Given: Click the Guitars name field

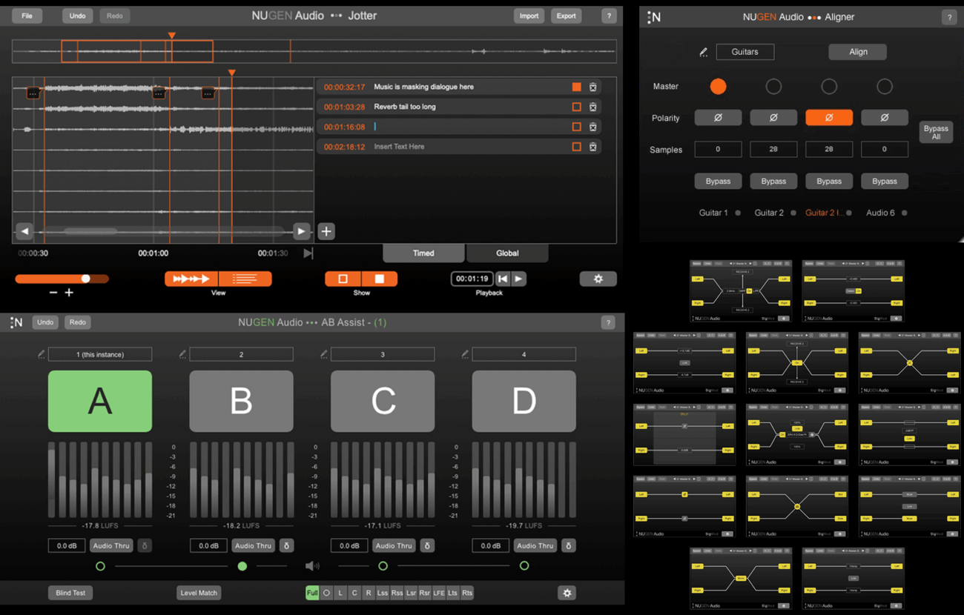Looking at the screenshot, I should (x=745, y=52).
